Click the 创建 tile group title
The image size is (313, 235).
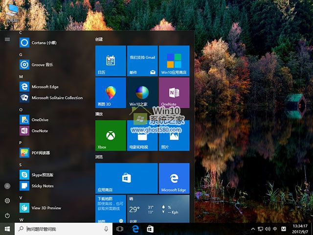(x=99, y=39)
